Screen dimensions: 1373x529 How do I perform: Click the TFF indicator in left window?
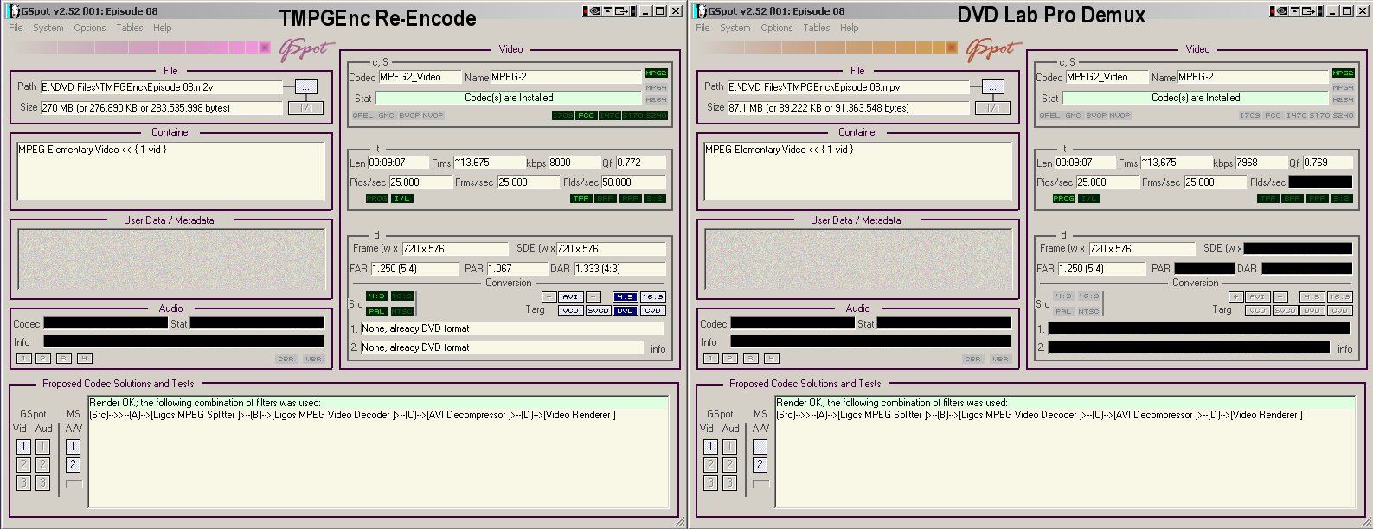click(581, 198)
